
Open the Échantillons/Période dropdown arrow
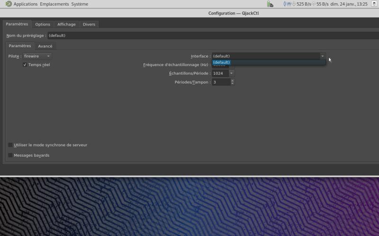231,73
